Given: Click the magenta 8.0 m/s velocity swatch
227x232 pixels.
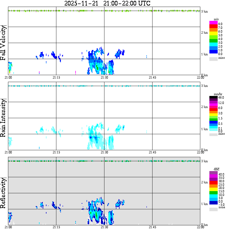Looking at the screenshot, I should point(213,23).
